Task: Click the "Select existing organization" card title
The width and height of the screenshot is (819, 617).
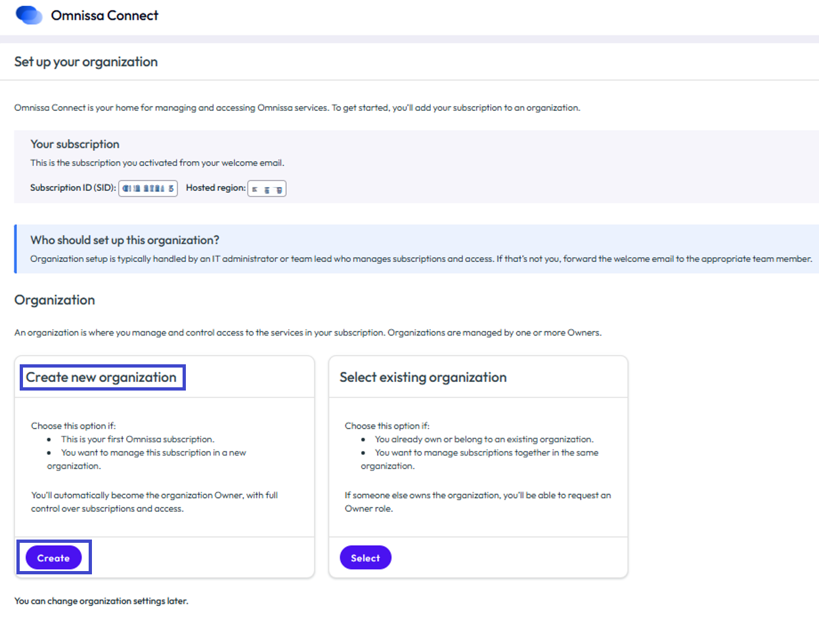Action: tap(423, 377)
